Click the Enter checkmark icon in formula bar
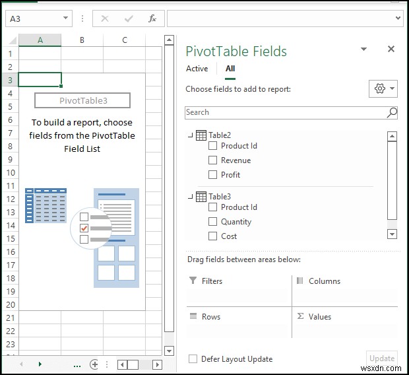Image resolution: width=409 pixels, height=375 pixels. point(129,18)
